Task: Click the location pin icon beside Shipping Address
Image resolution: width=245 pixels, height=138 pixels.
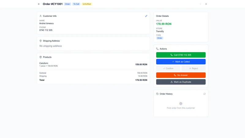Action: pyautogui.click(x=41, y=41)
